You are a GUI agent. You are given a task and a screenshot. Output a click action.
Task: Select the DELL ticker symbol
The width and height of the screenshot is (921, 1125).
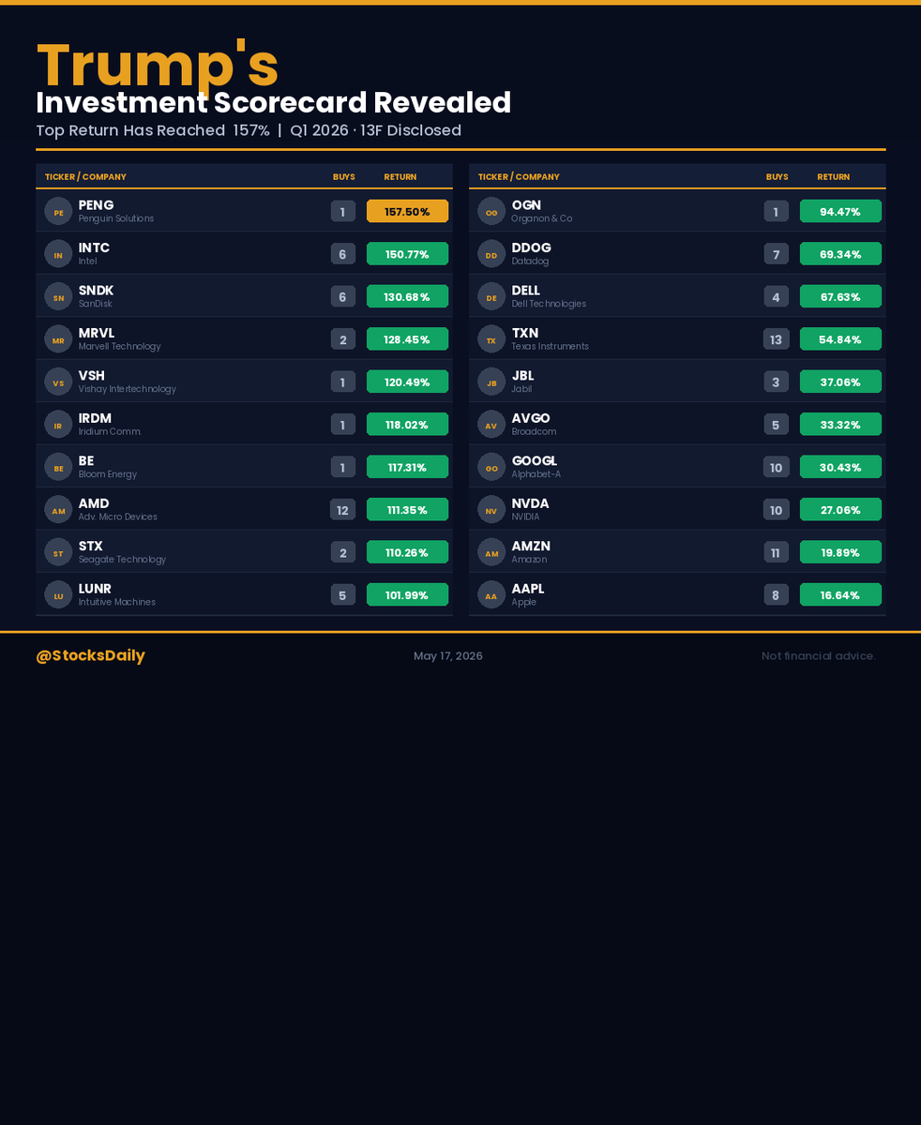[x=526, y=291]
